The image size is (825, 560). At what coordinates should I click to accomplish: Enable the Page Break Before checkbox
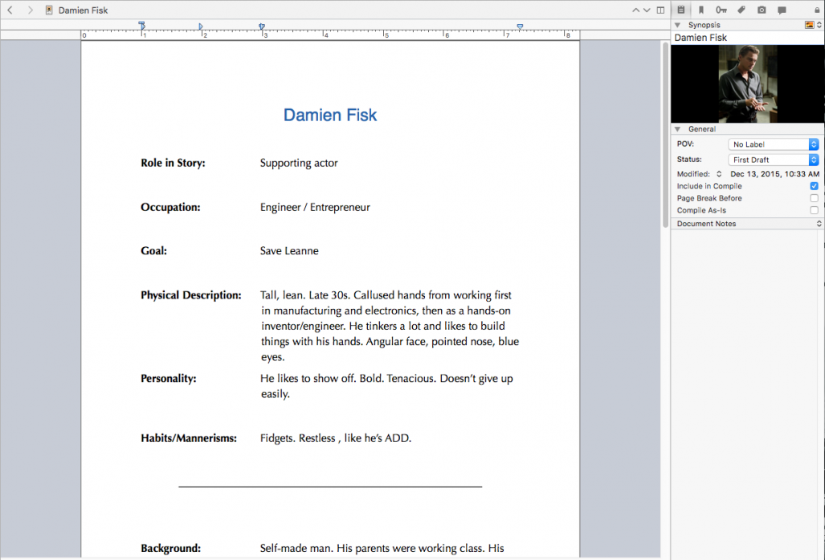[814, 198]
